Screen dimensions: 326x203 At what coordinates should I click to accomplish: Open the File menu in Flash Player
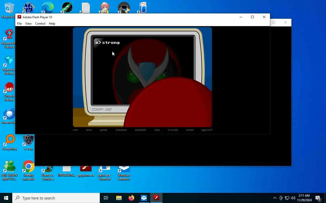pos(19,24)
